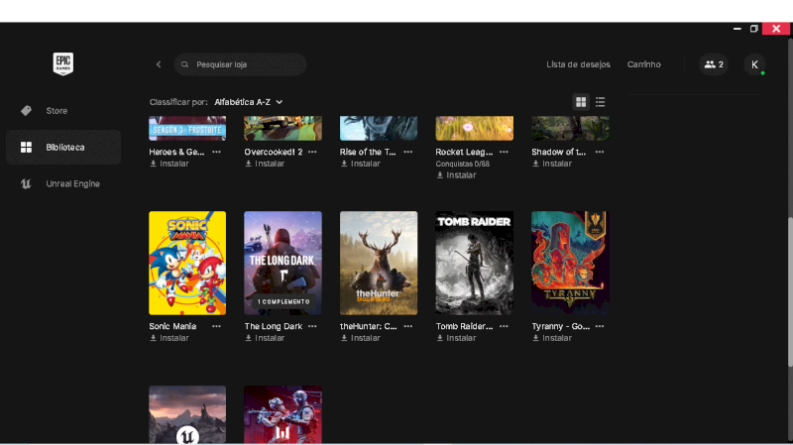The image size is (793, 445).
Task: Open the K profile avatar menu
Action: point(754,64)
